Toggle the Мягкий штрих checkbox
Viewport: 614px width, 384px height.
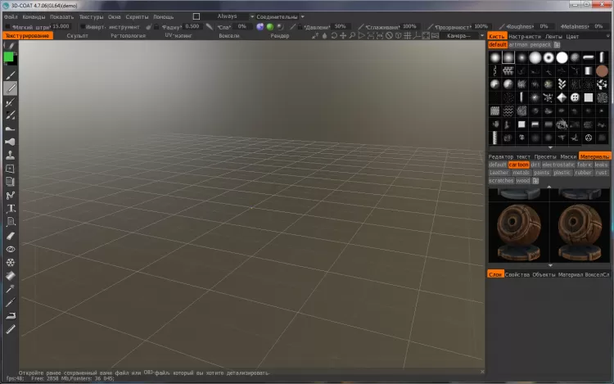pyautogui.click(x=7, y=27)
